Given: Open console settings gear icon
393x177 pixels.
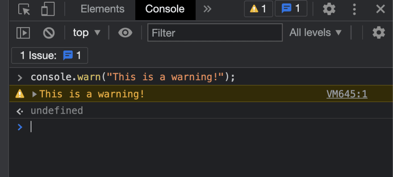Looking at the screenshot, I should (379, 33).
